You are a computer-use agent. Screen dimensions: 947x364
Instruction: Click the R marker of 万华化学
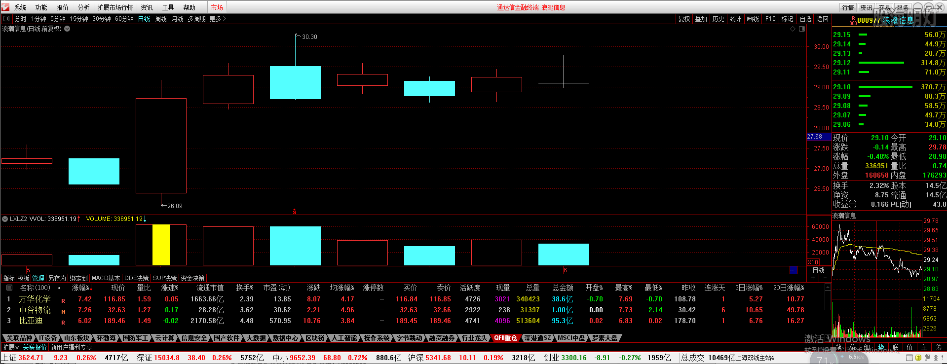63,300
